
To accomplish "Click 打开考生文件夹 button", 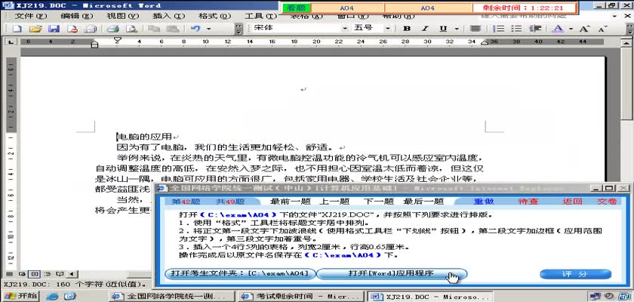I will pos(240,274).
